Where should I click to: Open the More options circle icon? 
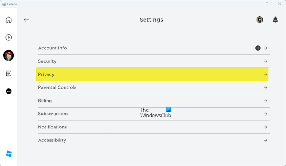(x=9, y=91)
